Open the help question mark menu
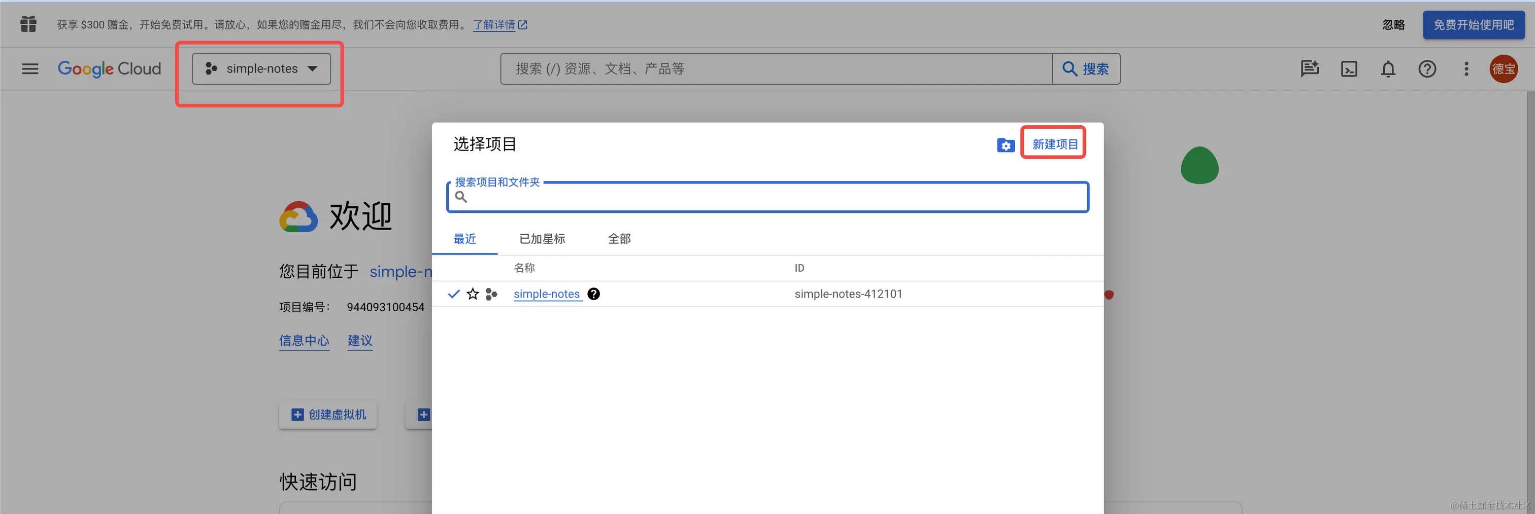 tap(1427, 69)
